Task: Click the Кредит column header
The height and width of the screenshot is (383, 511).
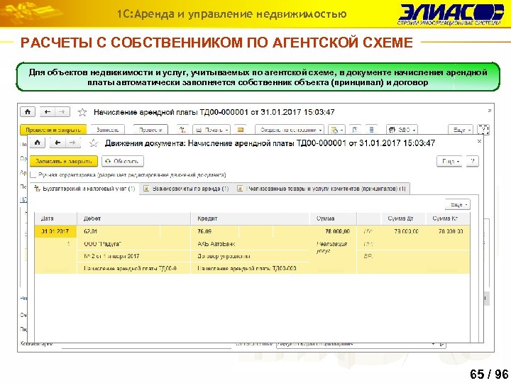Action: (x=250, y=218)
